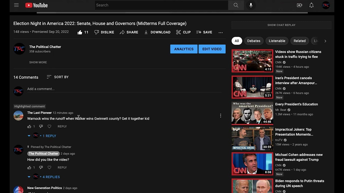The width and height of the screenshot is (344, 193).
Task: Open Biden responds to Putin thumbnail
Action: (x=252, y=186)
